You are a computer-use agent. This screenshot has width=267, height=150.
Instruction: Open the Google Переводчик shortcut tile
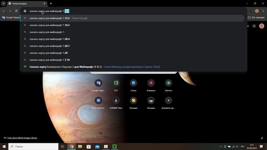(98, 85)
